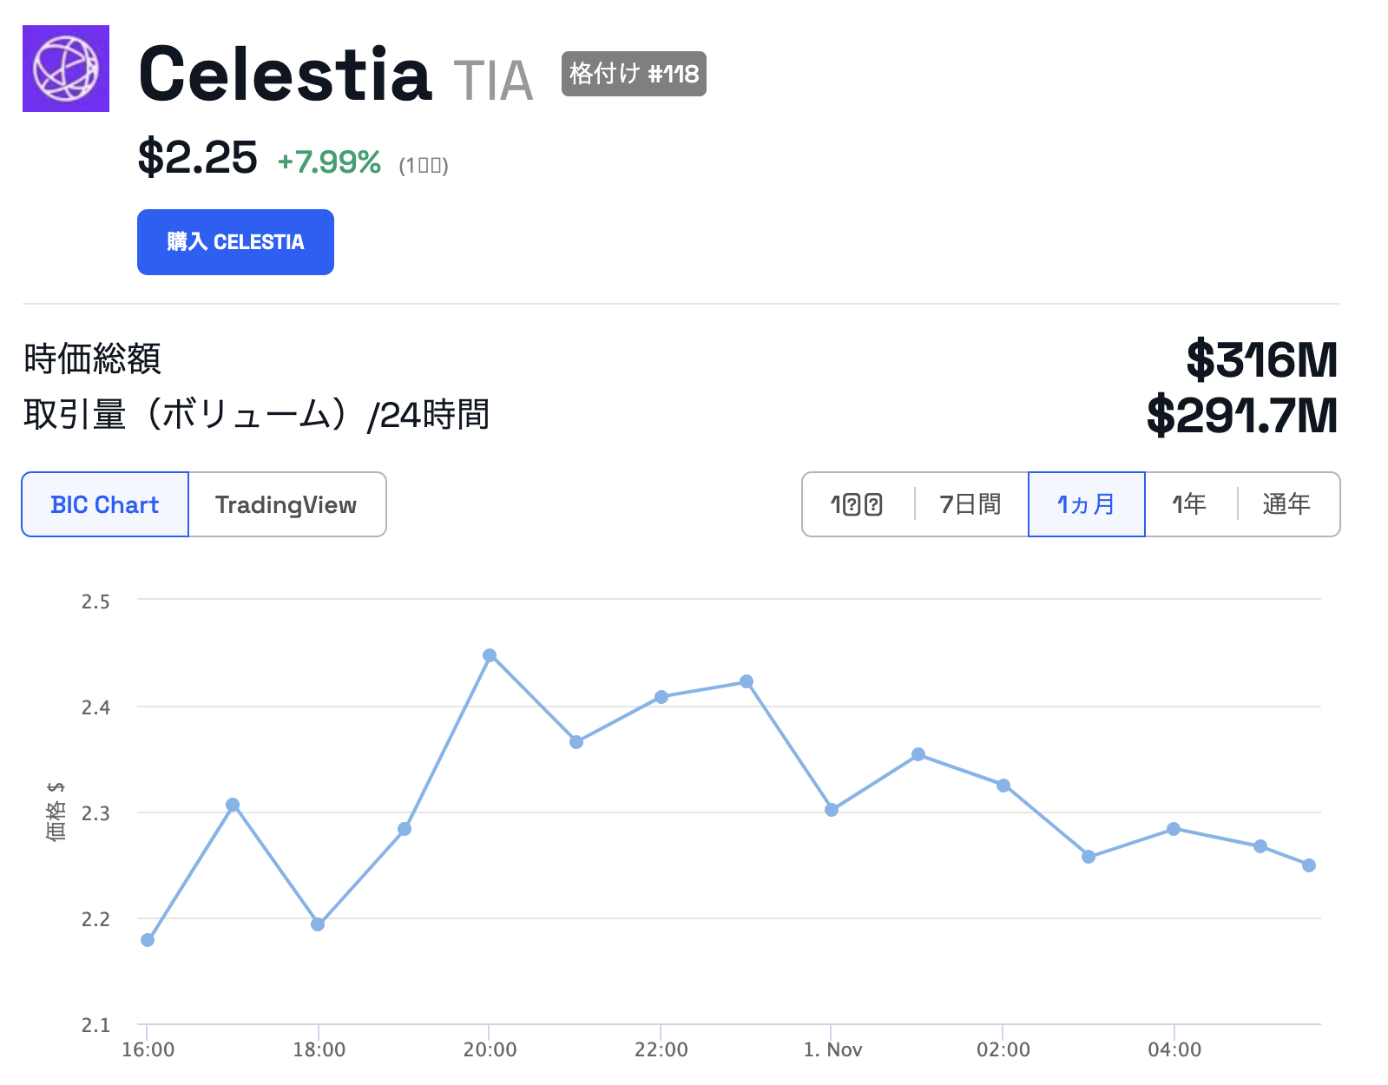Click the chart data point at 04:00

1174,829
